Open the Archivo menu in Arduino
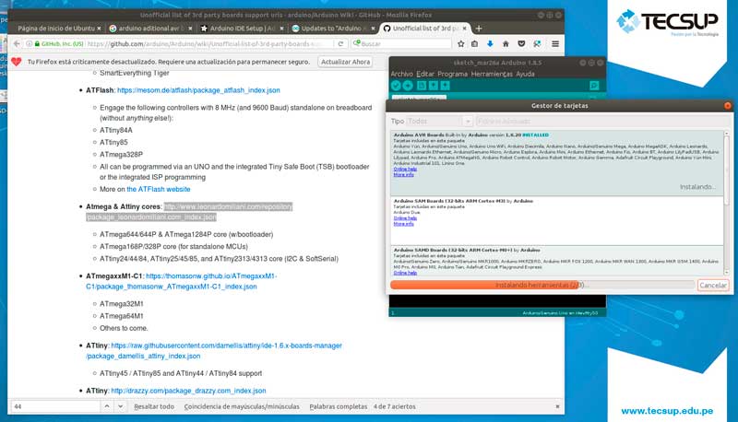Viewport: 738px width, 422px height. pyautogui.click(x=401, y=74)
